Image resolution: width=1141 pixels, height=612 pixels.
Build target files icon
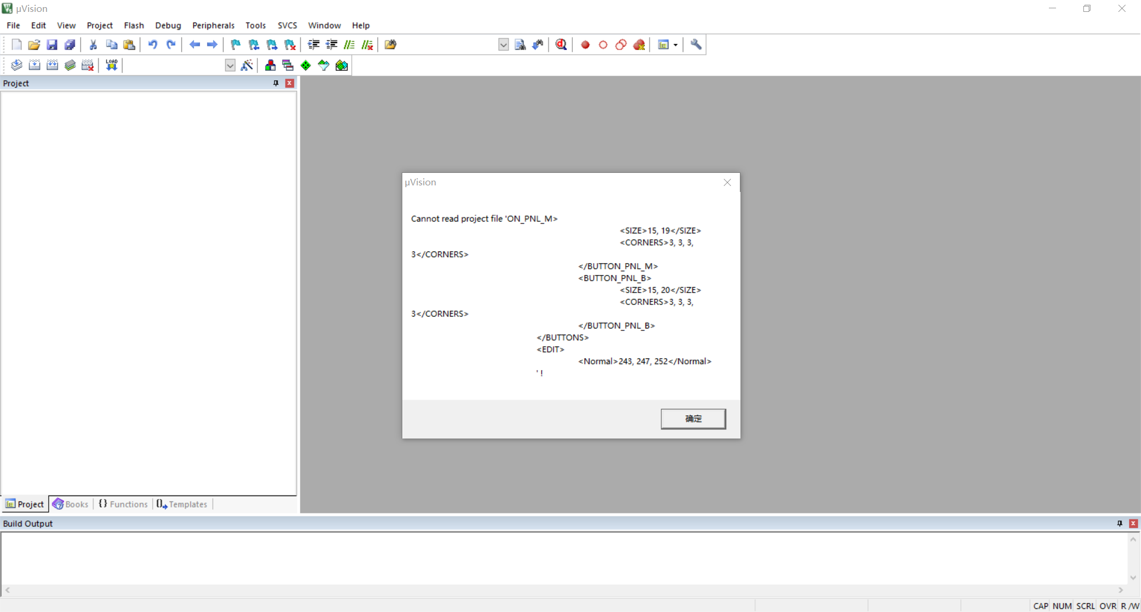click(34, 65)
